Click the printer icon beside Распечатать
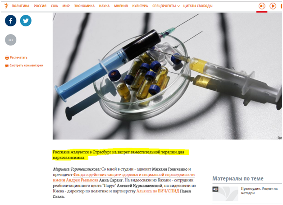The height and width of the screenshot is (205, 283). [7, 58]
